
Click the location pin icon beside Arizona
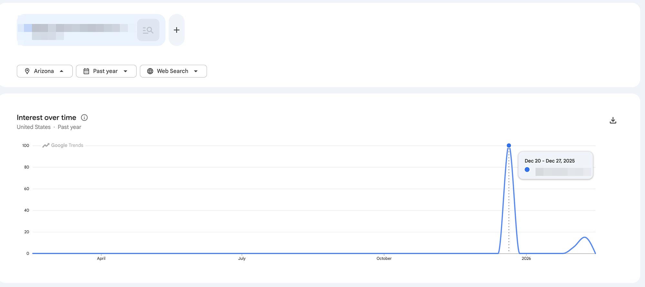pos(27,71)
